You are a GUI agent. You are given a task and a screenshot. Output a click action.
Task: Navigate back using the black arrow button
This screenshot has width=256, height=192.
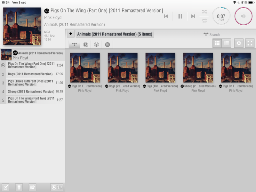tap(71, 34)
